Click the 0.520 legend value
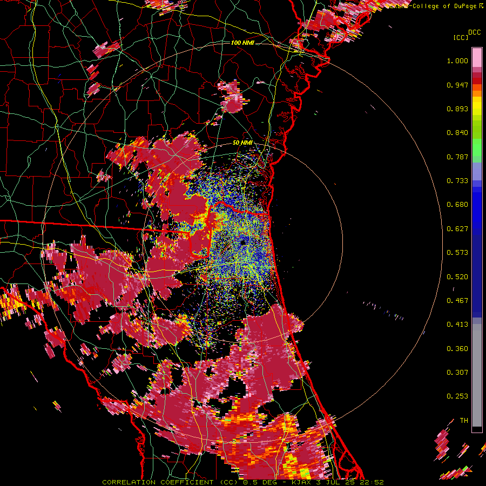486x486 pixels. 457,277
